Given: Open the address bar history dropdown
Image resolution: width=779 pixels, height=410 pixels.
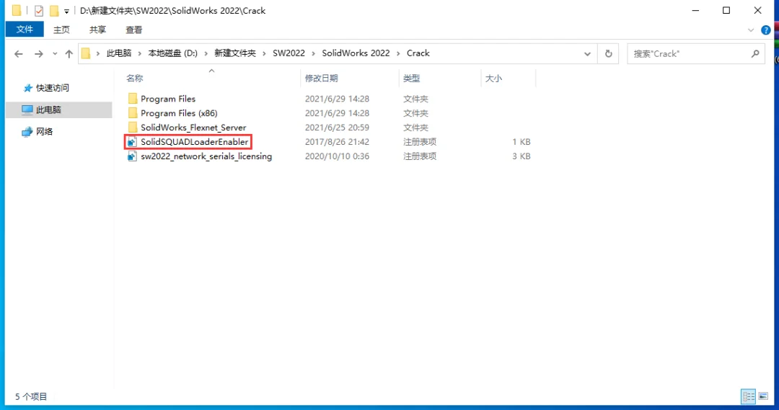Looking at the screenshot, I should (x=587, y=53).
